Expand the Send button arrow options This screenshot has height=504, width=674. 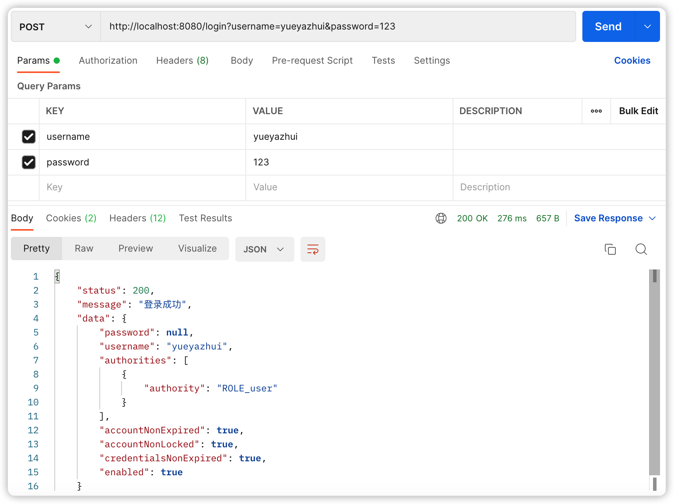(x=648, y=26)
